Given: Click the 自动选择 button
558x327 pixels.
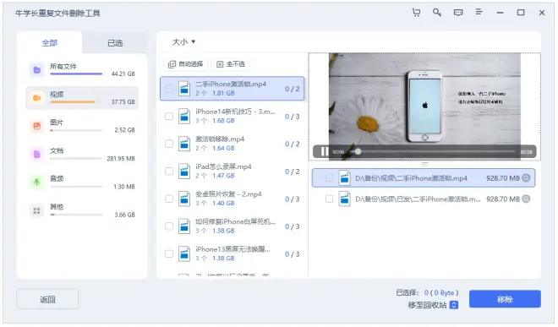Looking at the screenshot, I should click(186, 64).
